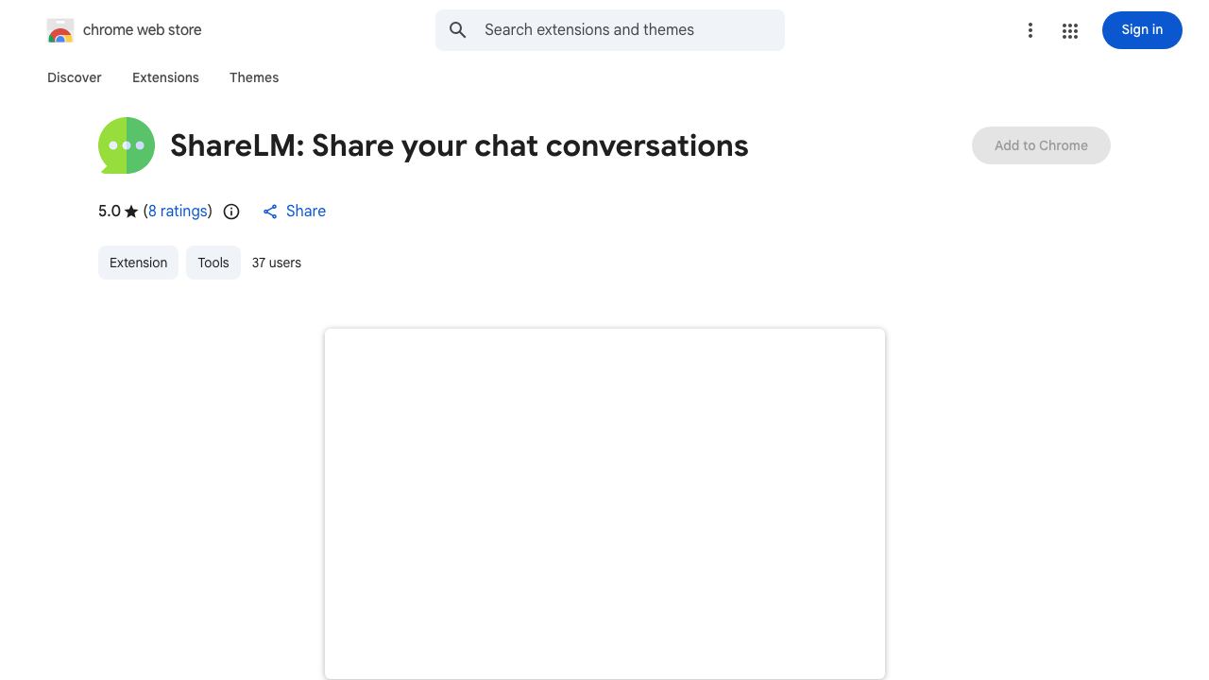1209x680 pixels.
Task: Click the ShareLM green chat bubble icon
Action: pyautogui.click(x=127, y=145)
